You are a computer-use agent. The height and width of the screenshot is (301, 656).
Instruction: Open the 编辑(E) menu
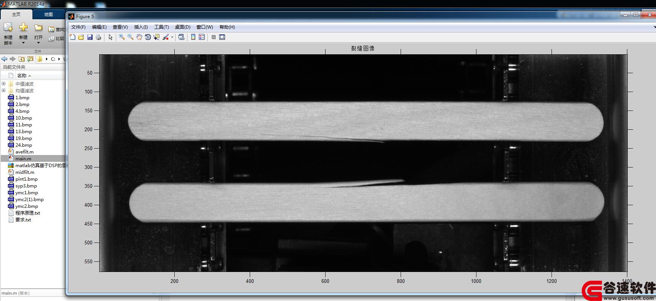[x=99, y=27]
